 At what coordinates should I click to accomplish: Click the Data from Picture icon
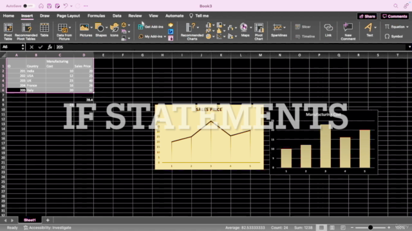(x=62, y=28)
